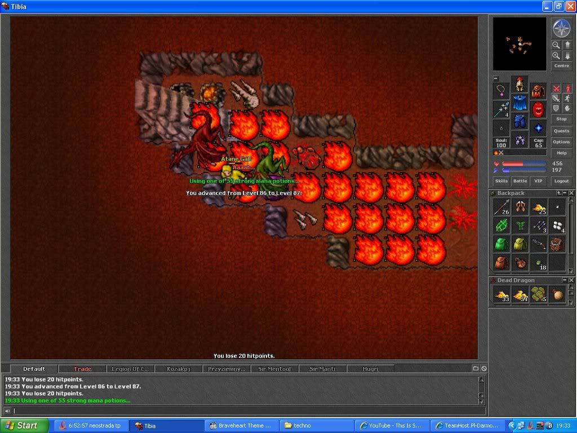Viewport: 577px width, 433px height.
Task: Enable defensive fight mode (shield)
Action: 556,108
